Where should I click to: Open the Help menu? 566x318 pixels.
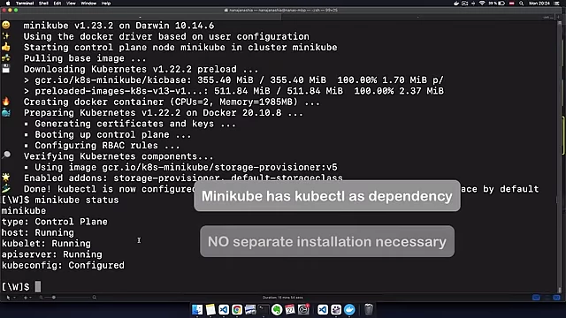[106, 4]
